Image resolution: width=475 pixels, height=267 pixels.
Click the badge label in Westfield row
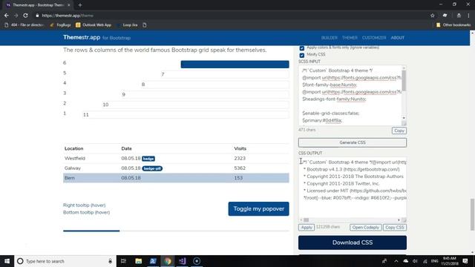148,159
